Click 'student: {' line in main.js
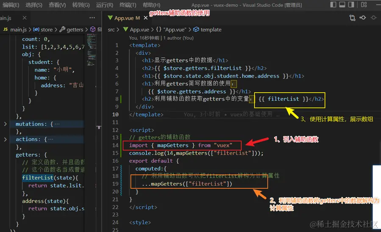The height and width of the screenshot is (232, 381). (x=44, y=62)
